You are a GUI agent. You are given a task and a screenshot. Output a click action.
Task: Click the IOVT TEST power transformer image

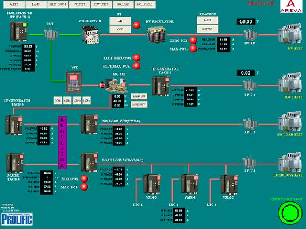click(290, 83)
